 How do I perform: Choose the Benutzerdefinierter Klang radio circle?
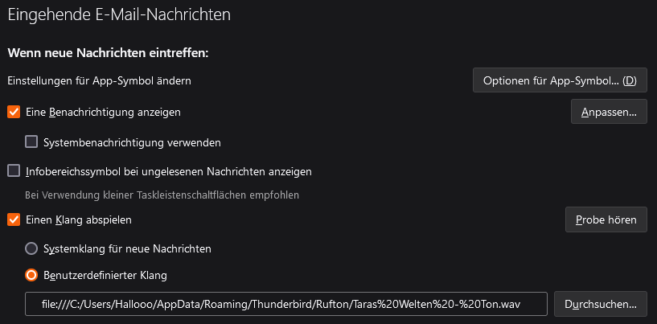[32, 275]
